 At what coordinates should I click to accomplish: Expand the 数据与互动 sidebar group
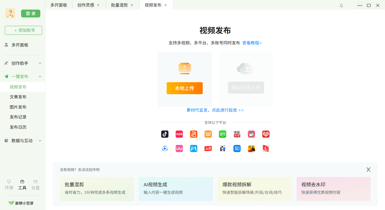[x=23, y=141]
